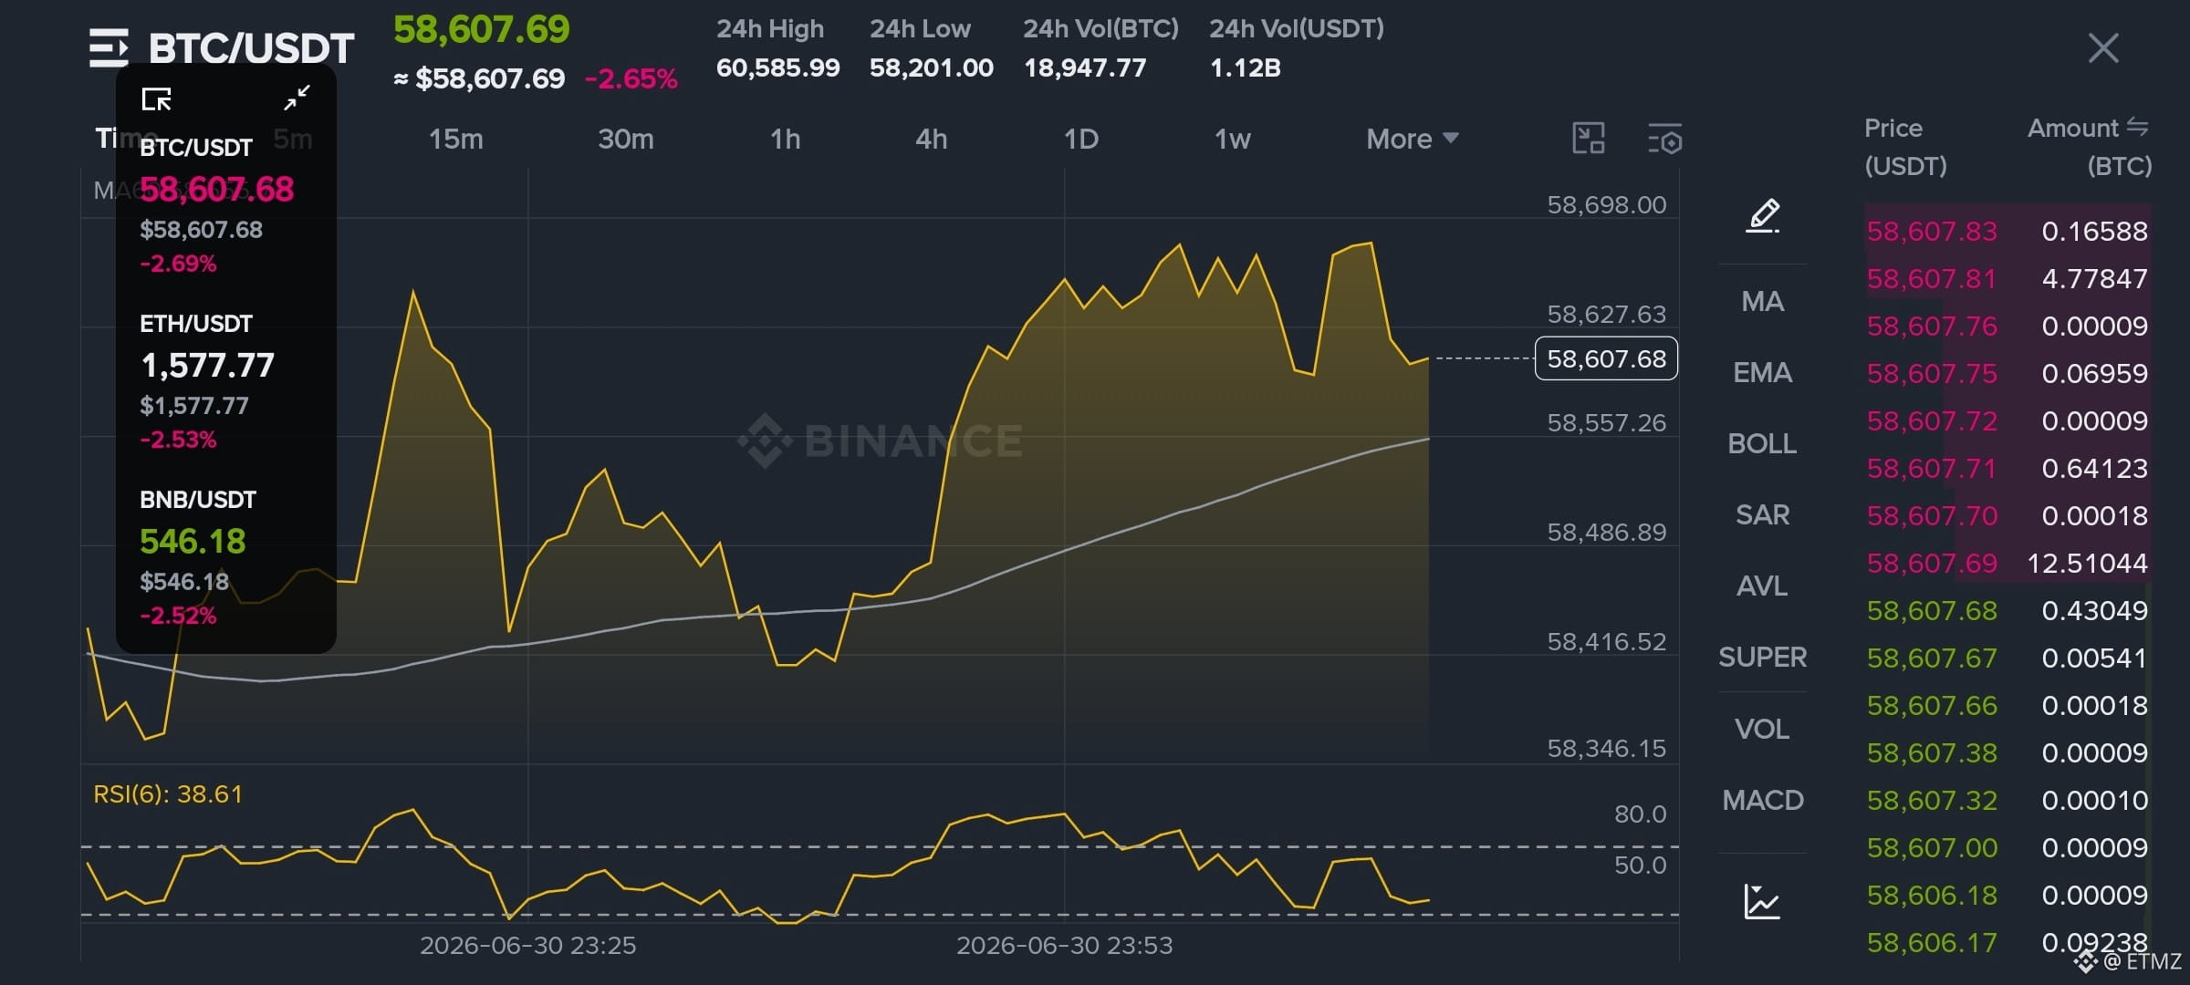Viewport: 2190px width, 985px height.
Task: Click the -2.65% price change value
Action: click(631, 78)
